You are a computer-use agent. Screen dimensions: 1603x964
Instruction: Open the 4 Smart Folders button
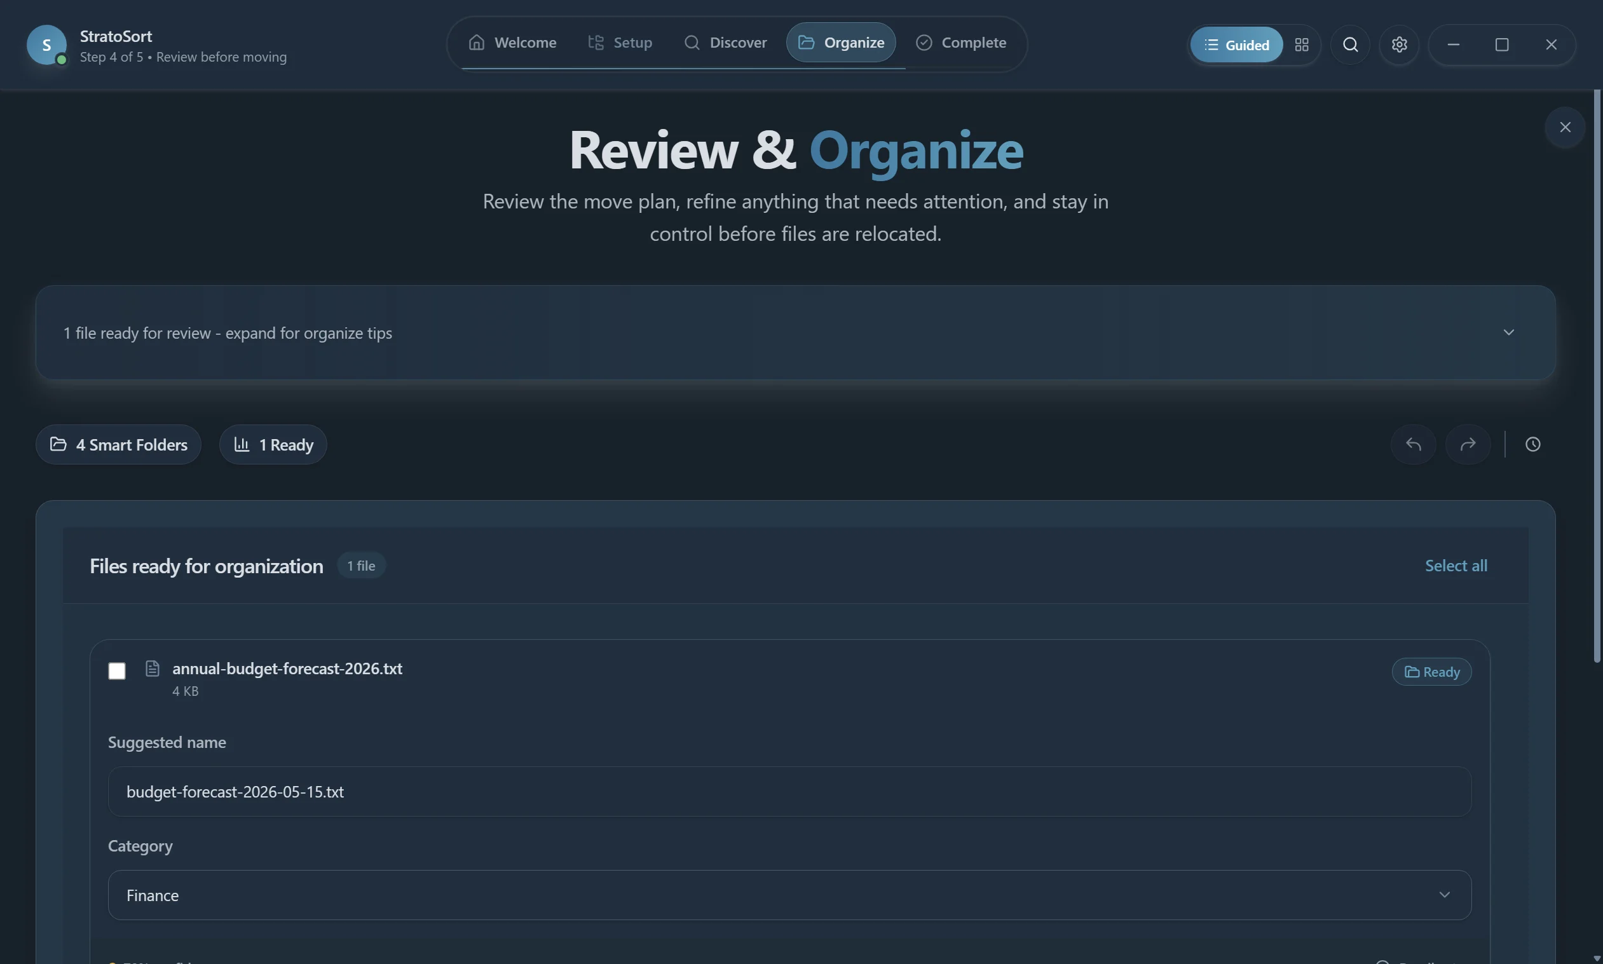(118, 444)
